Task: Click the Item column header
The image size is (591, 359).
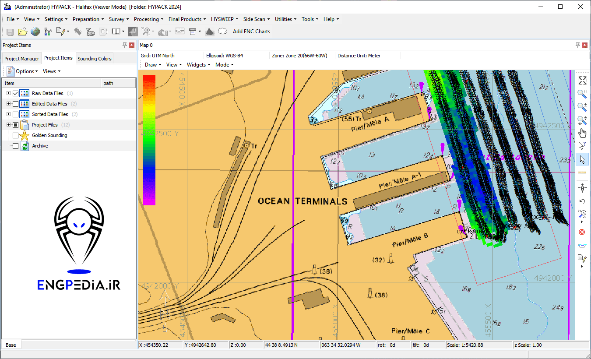Action: [x=51, y=83]
